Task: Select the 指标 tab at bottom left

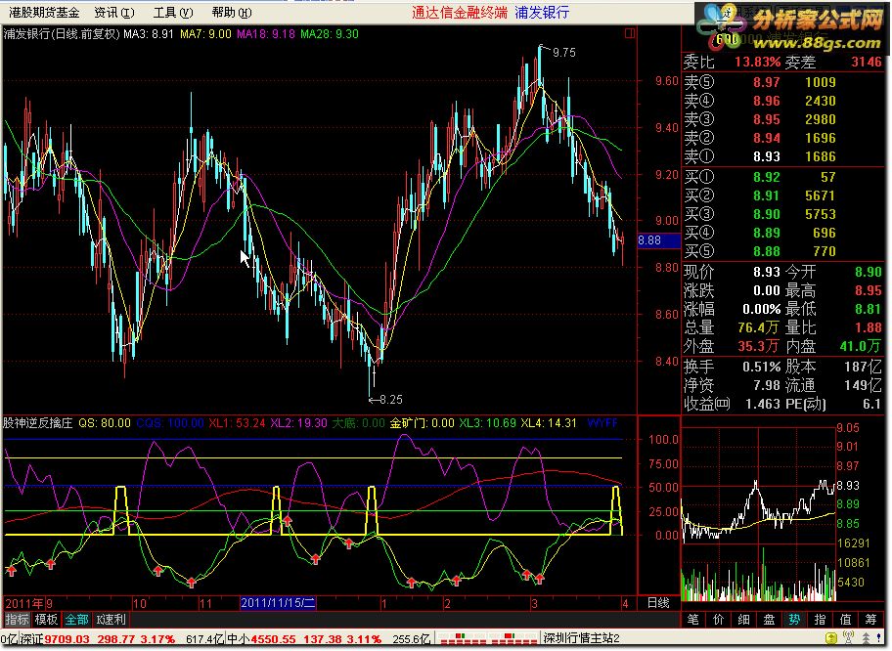Action: click(17, 619)
